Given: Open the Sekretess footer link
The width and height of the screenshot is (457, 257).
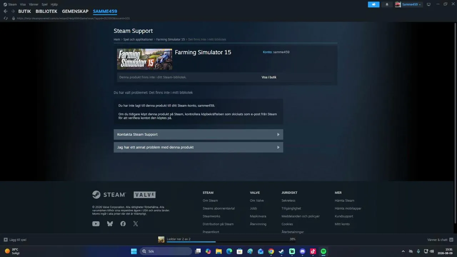Looking at the screenshot, I should click(x=288, y=201).
